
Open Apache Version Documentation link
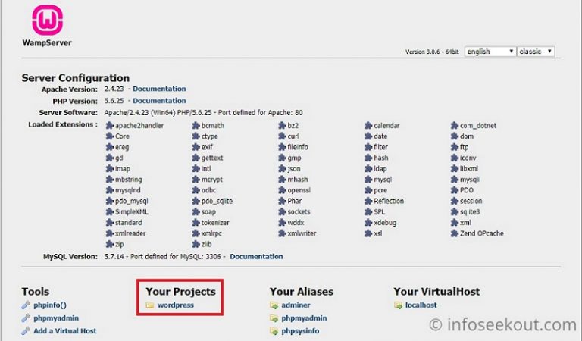(159, 89)
